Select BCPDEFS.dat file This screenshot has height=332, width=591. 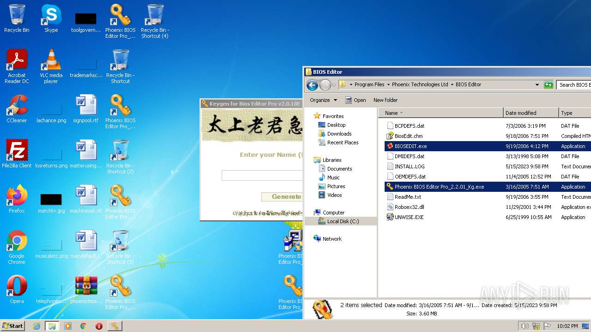tap(410, 126)
